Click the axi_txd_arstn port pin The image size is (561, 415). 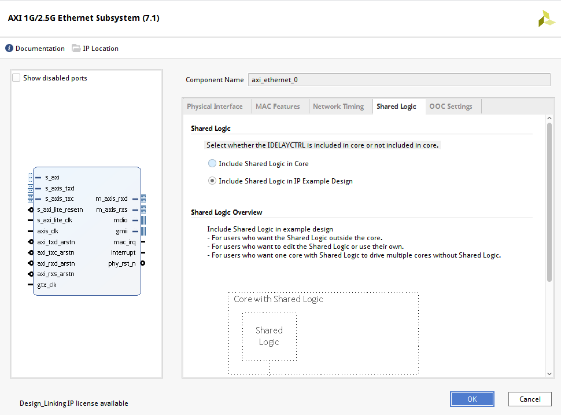click(31, 242)
